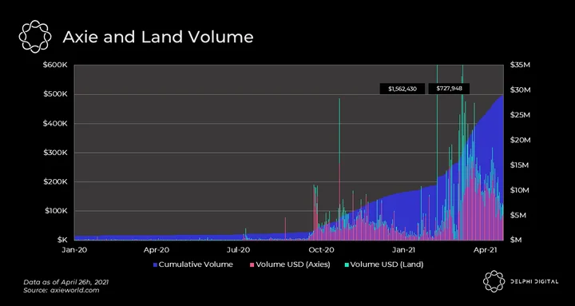Screen dimensions: 575x306
Task: Click the Jan-21 x-axis label
Action: (403, 250)
